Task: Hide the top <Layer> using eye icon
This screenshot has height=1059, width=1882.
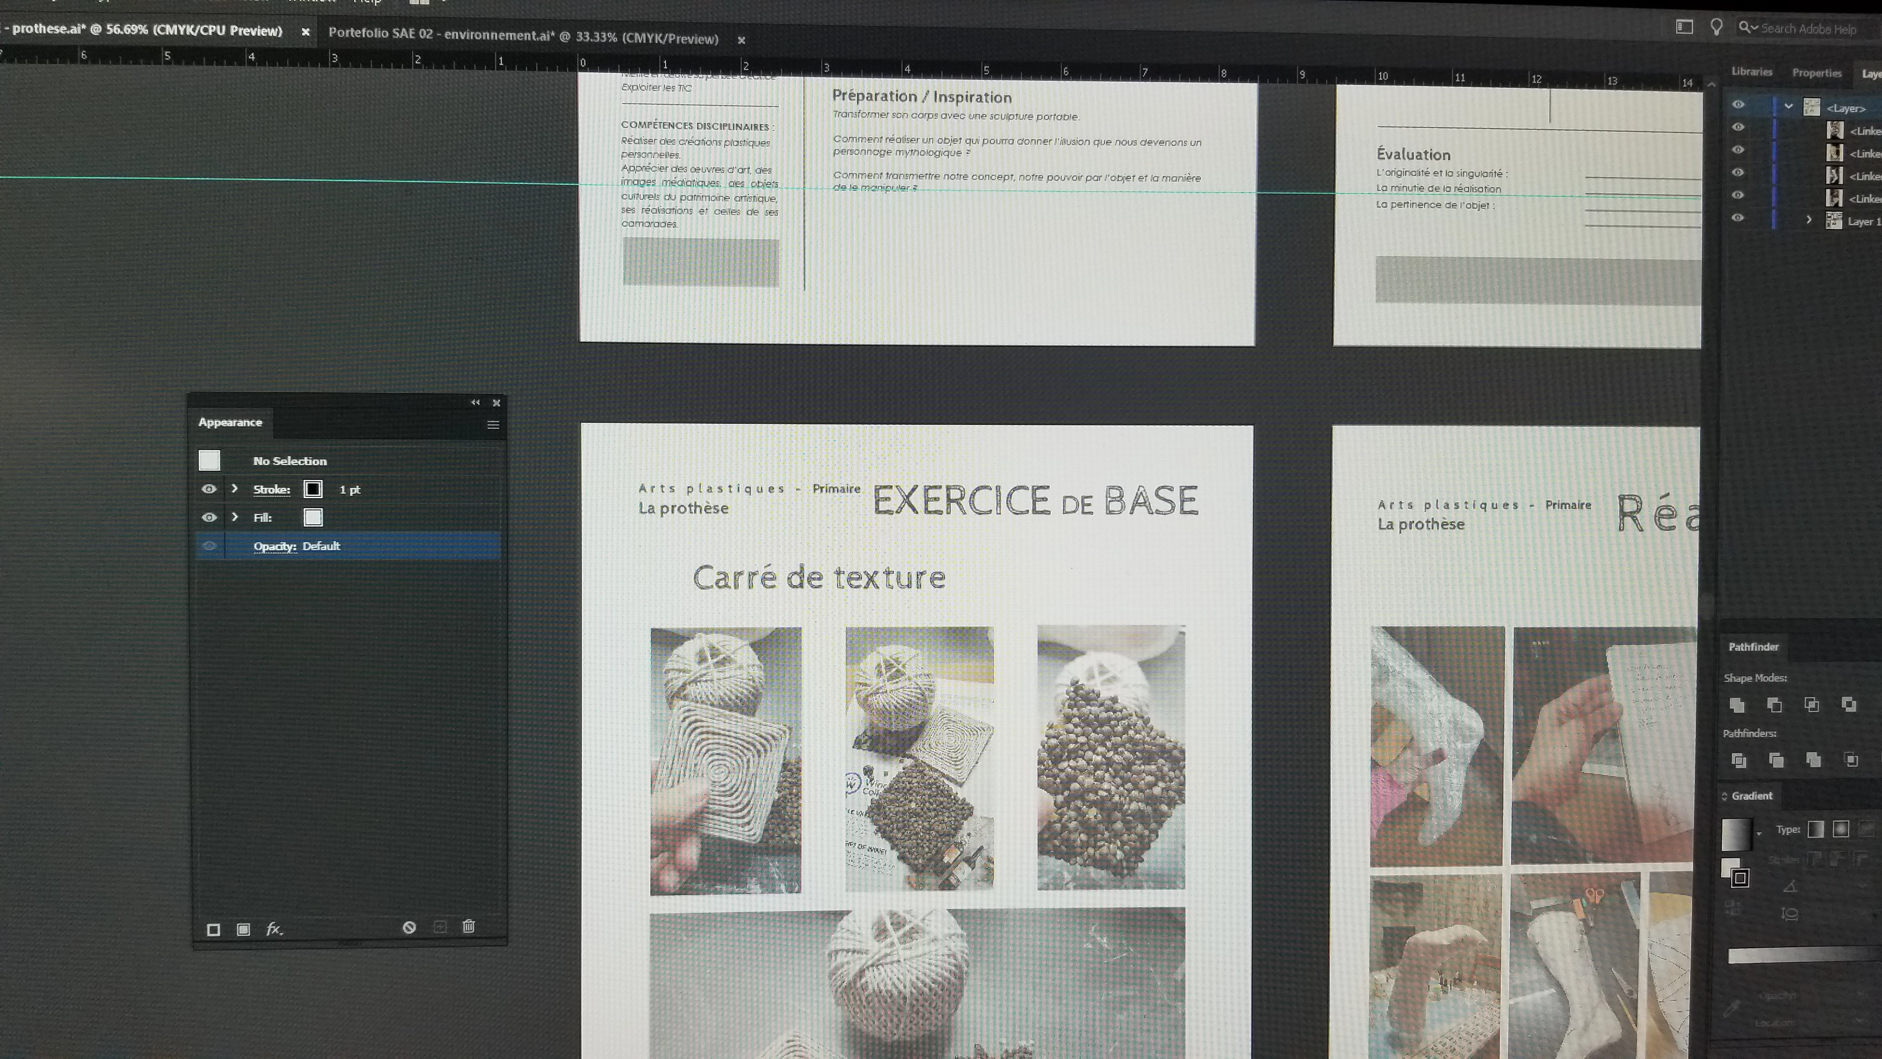Action: click(x=1738, y=105)
